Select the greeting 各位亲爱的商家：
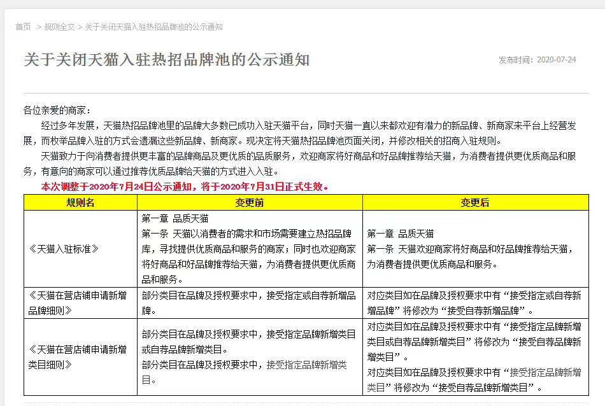This screenshot has width=605, height=406. (58, 110)
